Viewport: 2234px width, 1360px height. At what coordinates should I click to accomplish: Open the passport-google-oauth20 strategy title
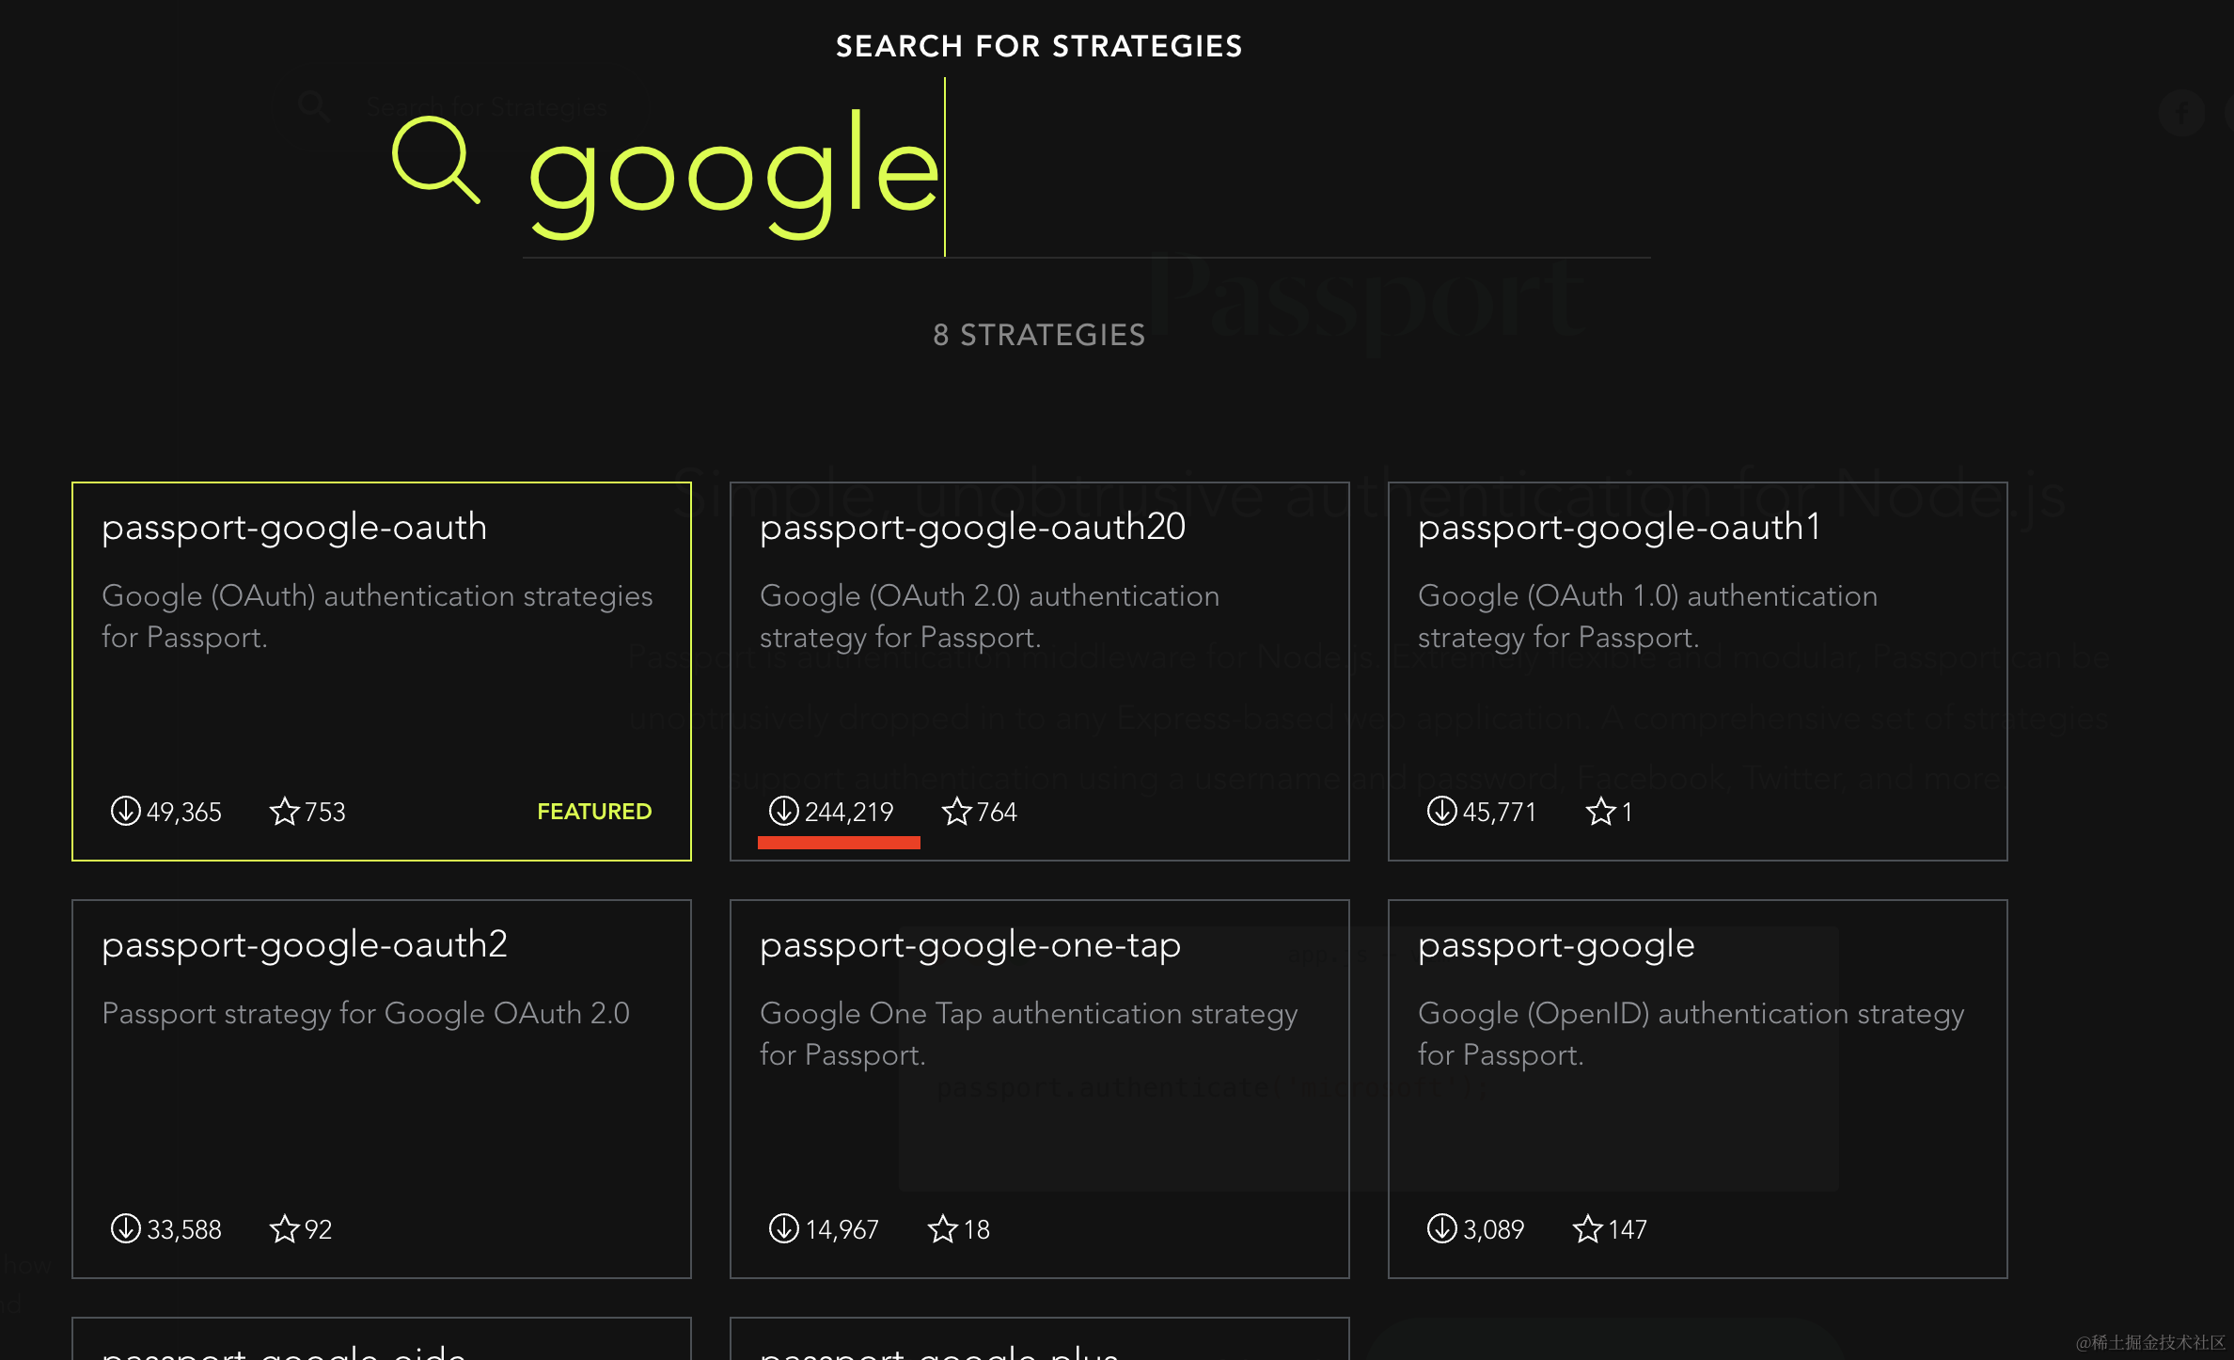972,528
